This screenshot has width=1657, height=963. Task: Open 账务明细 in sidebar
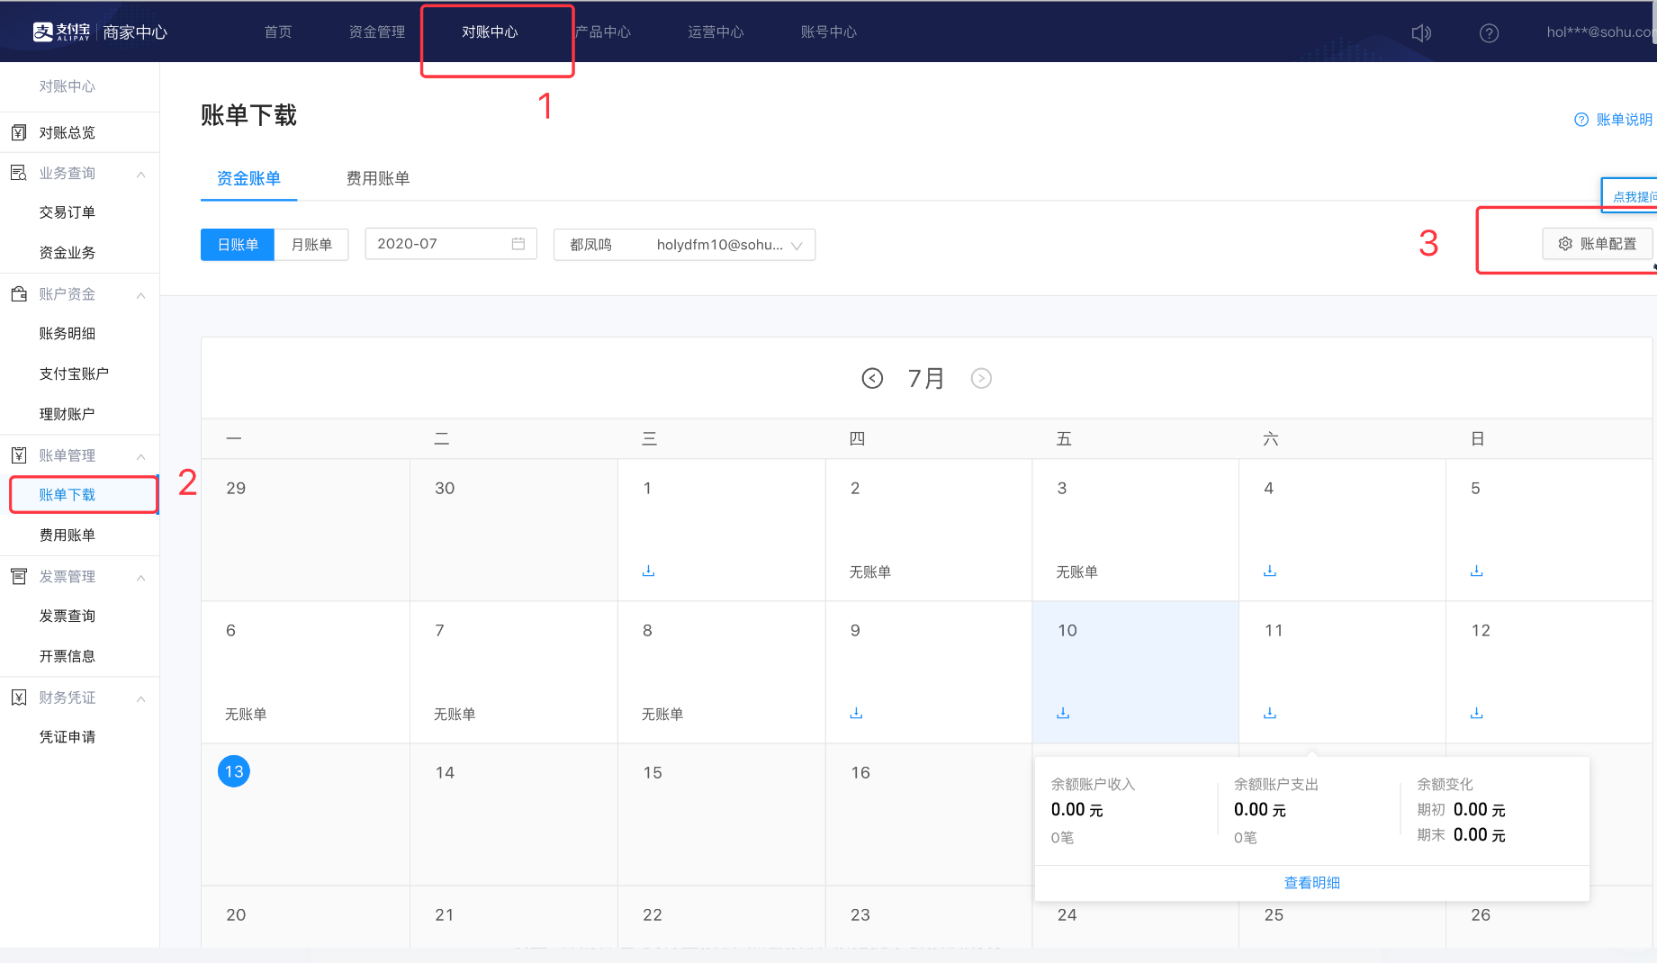point(67,334)
